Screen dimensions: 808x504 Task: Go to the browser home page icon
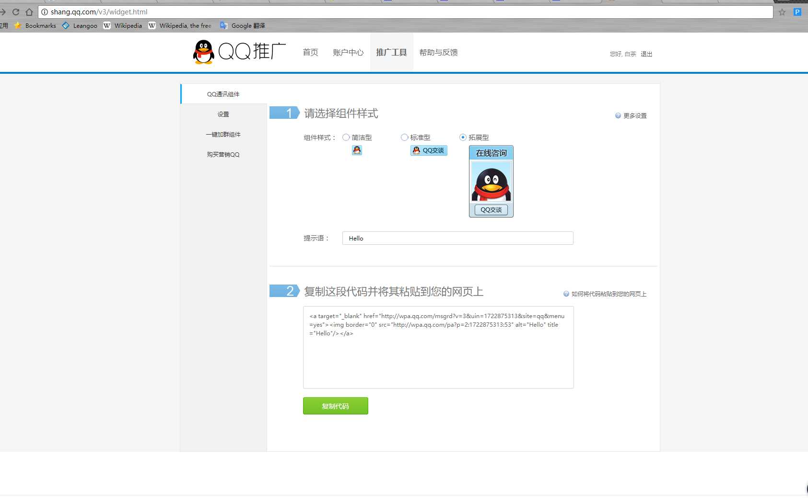click(29, 12)
